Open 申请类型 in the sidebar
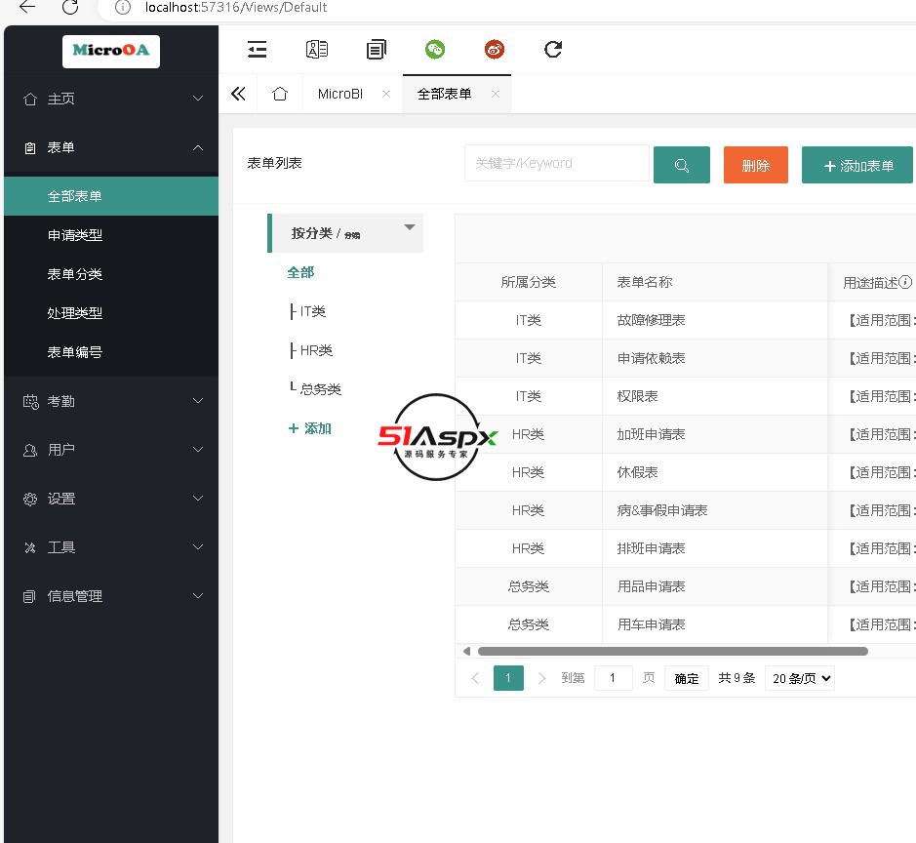 pyautogui.click(x=75, y=235)
